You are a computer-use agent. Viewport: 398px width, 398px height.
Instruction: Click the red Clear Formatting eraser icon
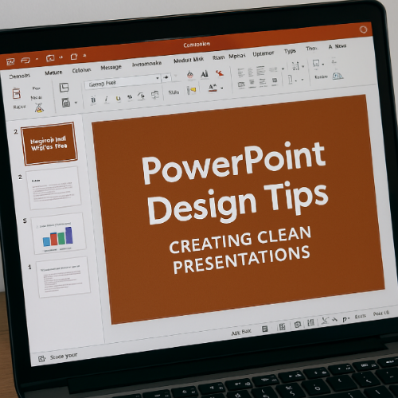click(220, 72)
